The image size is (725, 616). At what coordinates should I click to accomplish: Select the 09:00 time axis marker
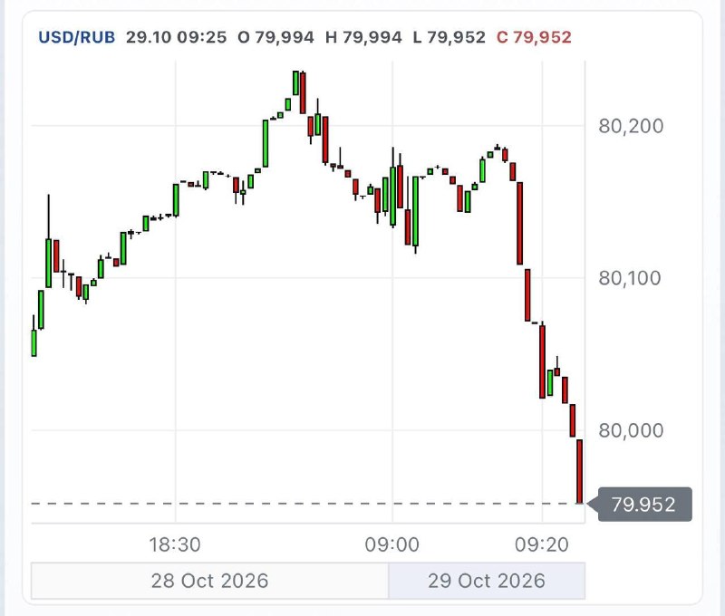(x=391, y=544)
